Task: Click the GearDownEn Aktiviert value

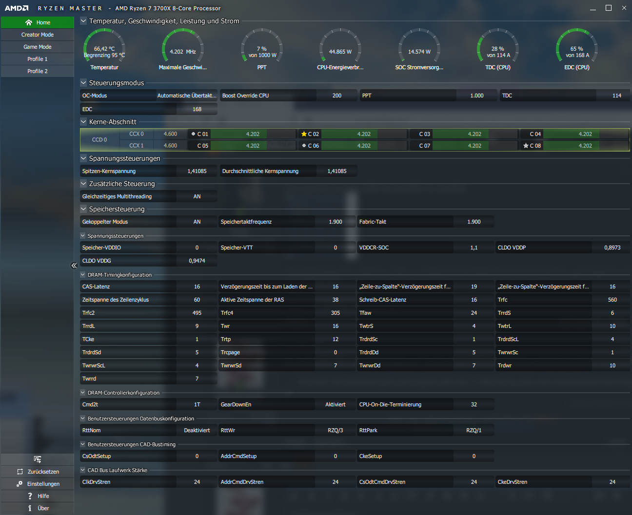Action: pos(336,404)
